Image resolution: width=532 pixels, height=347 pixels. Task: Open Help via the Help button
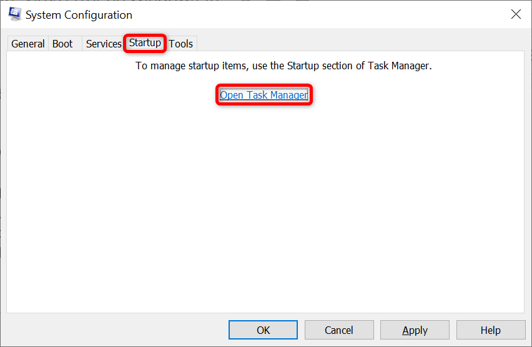click(x=490, y=330)
